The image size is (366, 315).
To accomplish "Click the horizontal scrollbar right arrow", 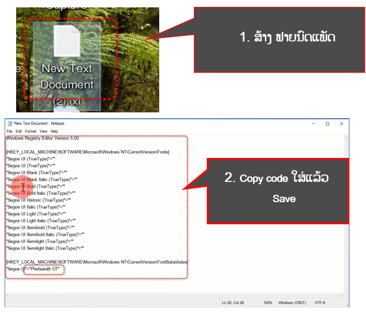I will click(x=341, y=295).
